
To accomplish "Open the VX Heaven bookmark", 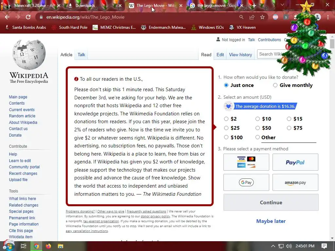I will (x=242, y=27).
